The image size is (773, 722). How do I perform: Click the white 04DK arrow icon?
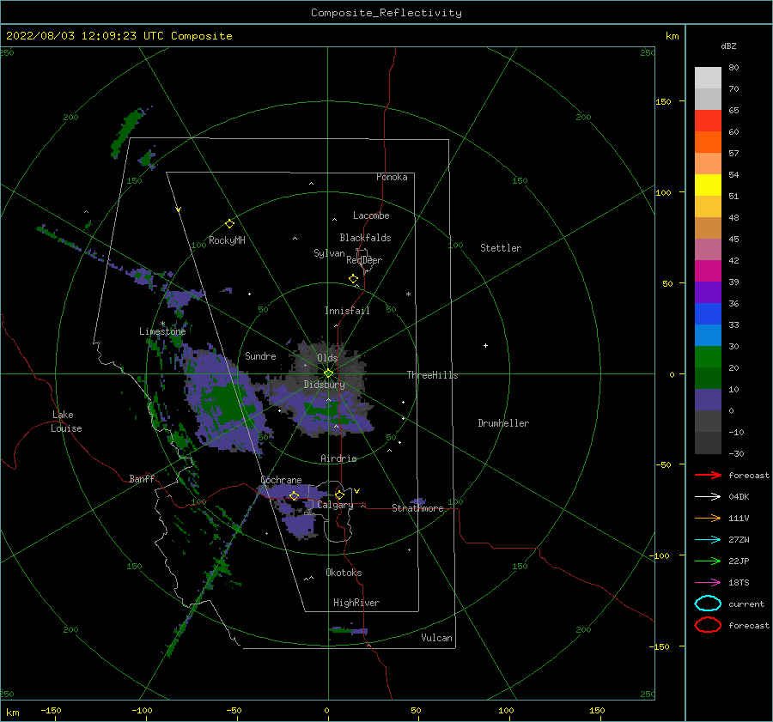[x=708, y=496]
